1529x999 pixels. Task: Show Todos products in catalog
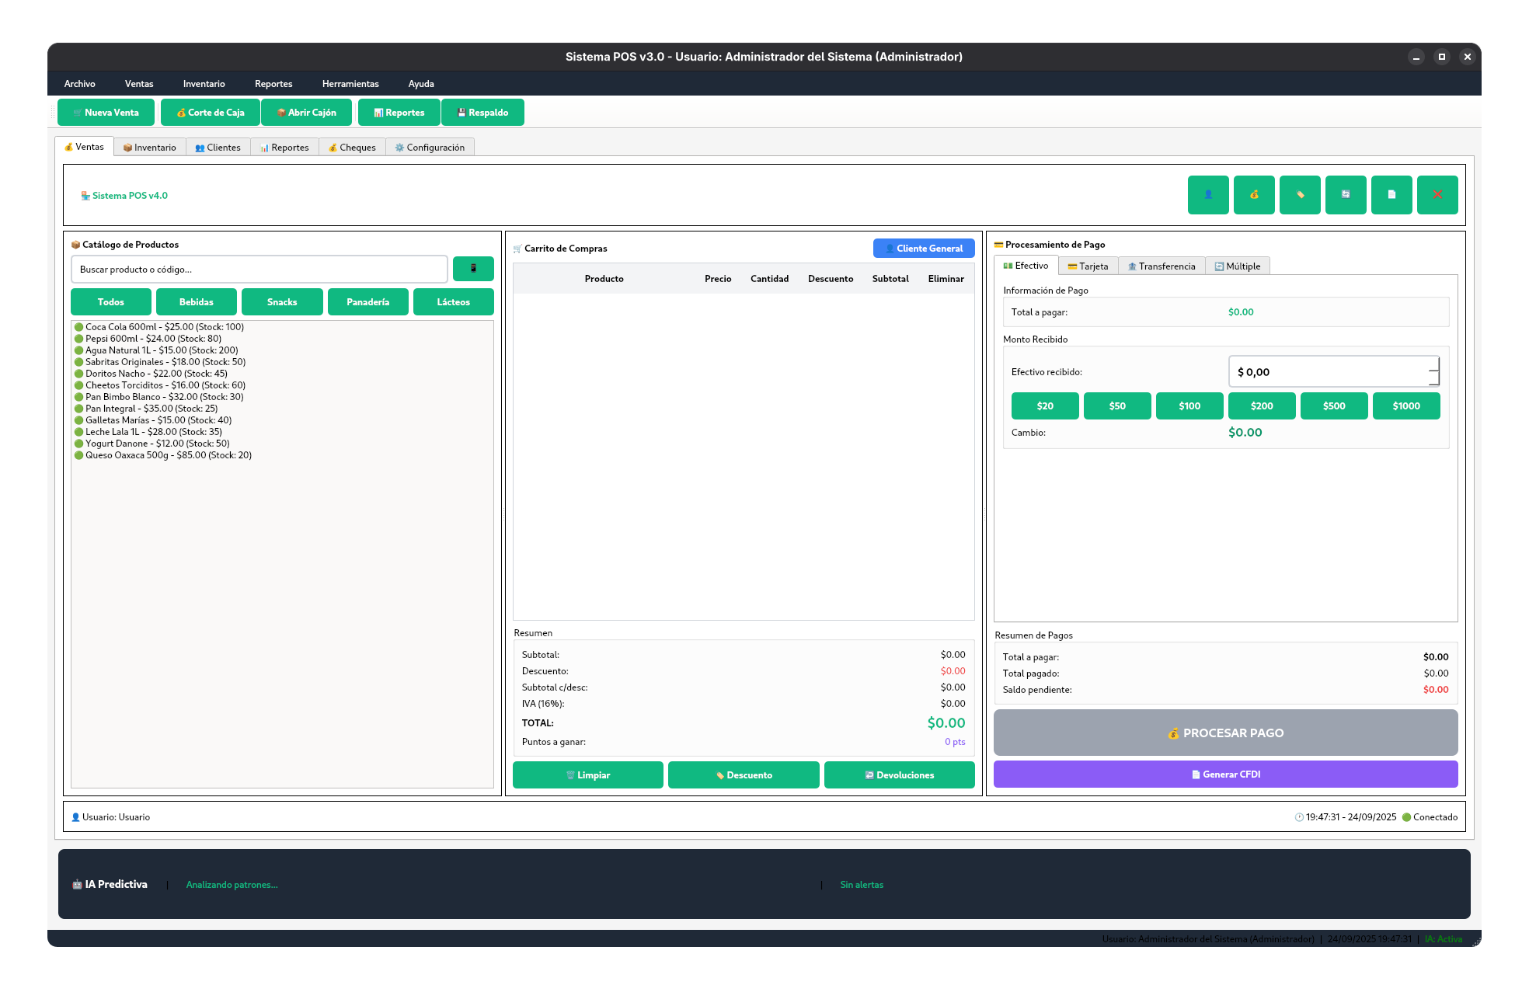tap(110, 302)
